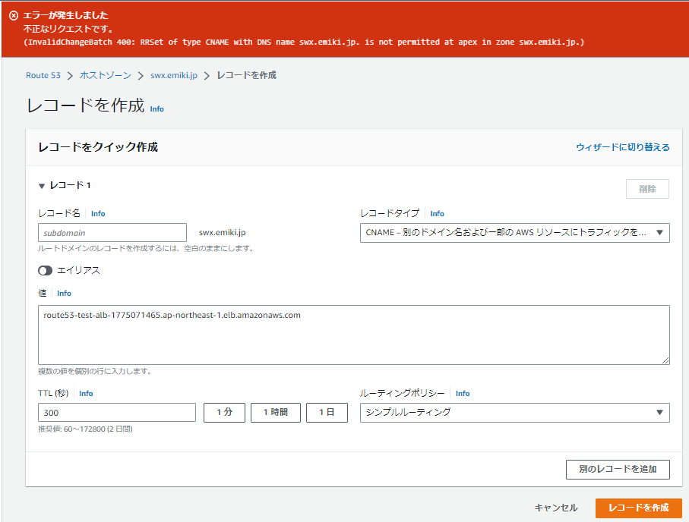The width and height of the screenshot is (689, 522).
Task: Click Info link next to レコード名
Action: coord(98,213)
